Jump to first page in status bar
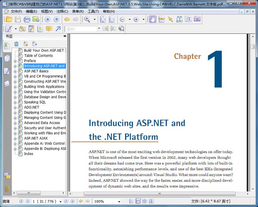This screenshot has width=258, height=207. pos(21,201)
